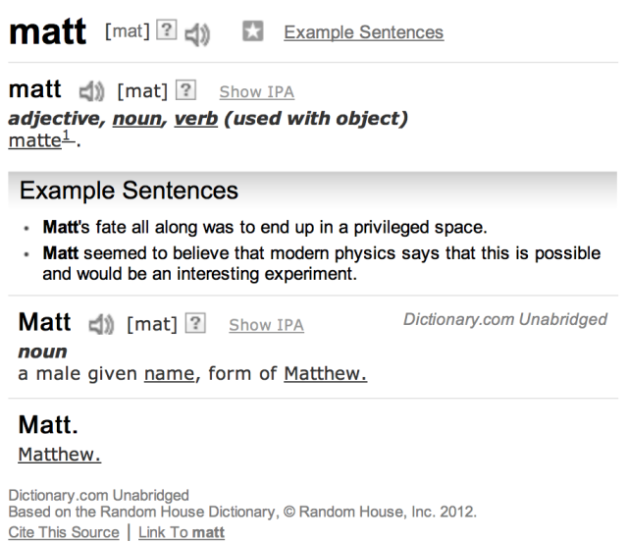Play speaker audio for capitalized Matt noun entry
Screen dimensions: 628x543
click(x=96, y=325)
